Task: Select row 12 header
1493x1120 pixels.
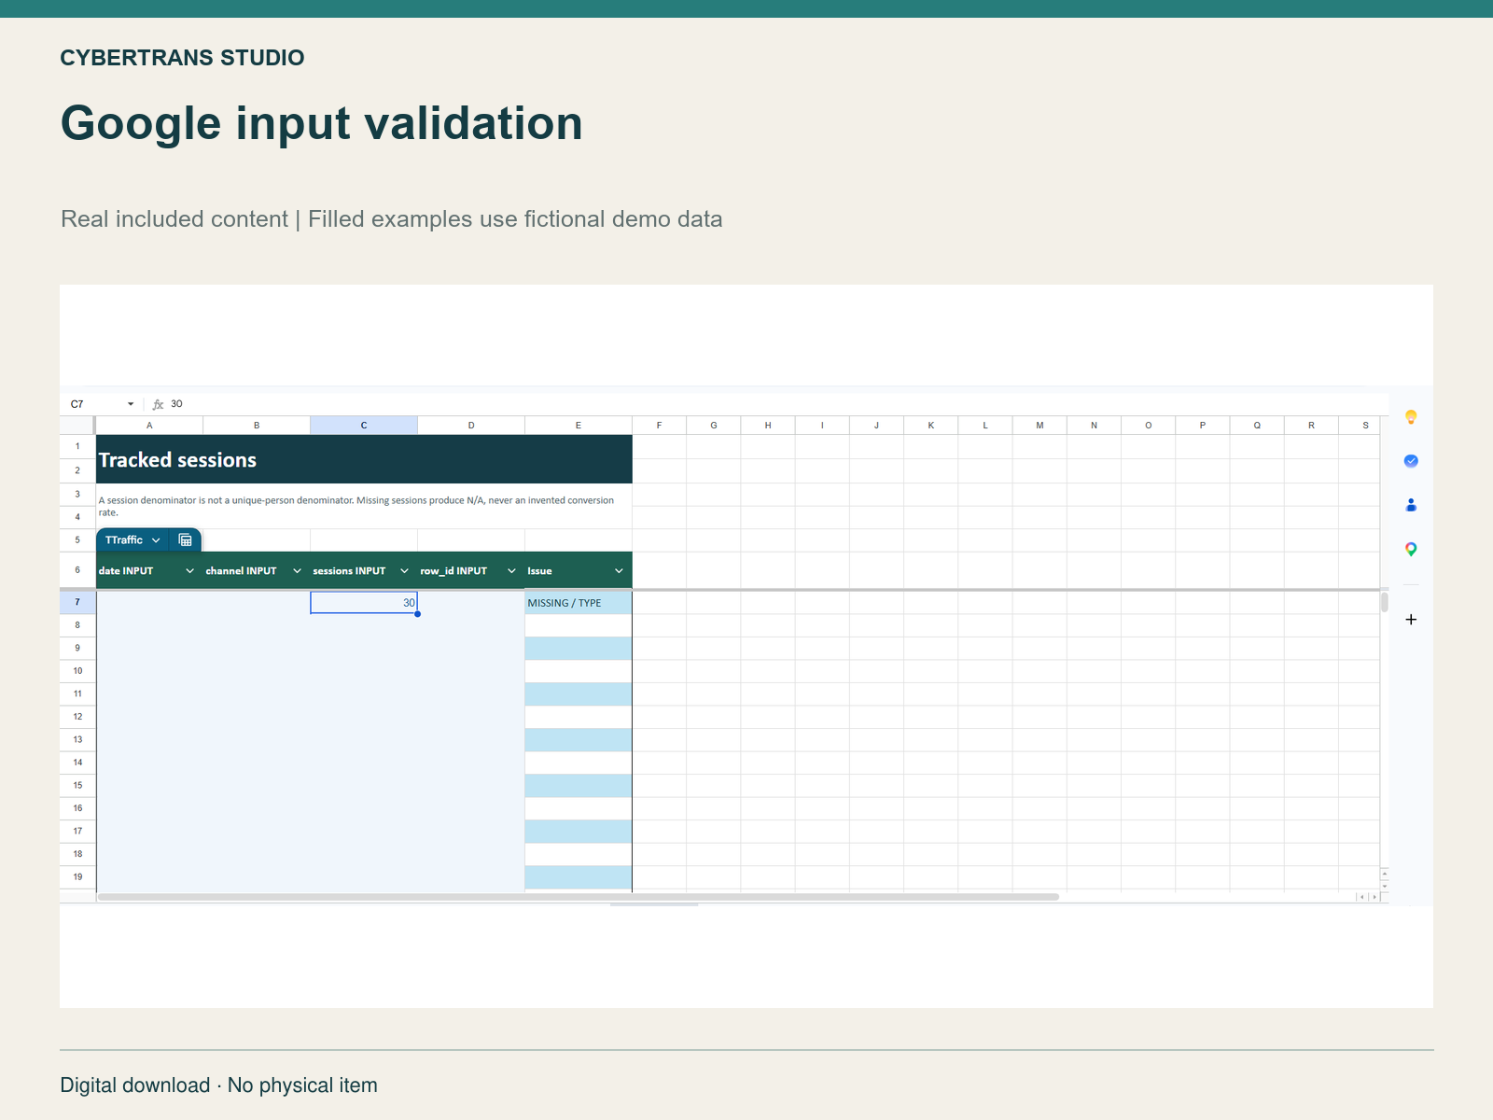Action: click(x=77, y=717)
